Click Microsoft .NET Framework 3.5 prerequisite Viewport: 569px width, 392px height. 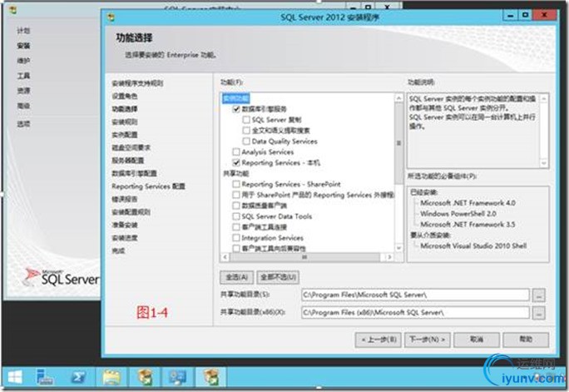click(x=468, y=225)
